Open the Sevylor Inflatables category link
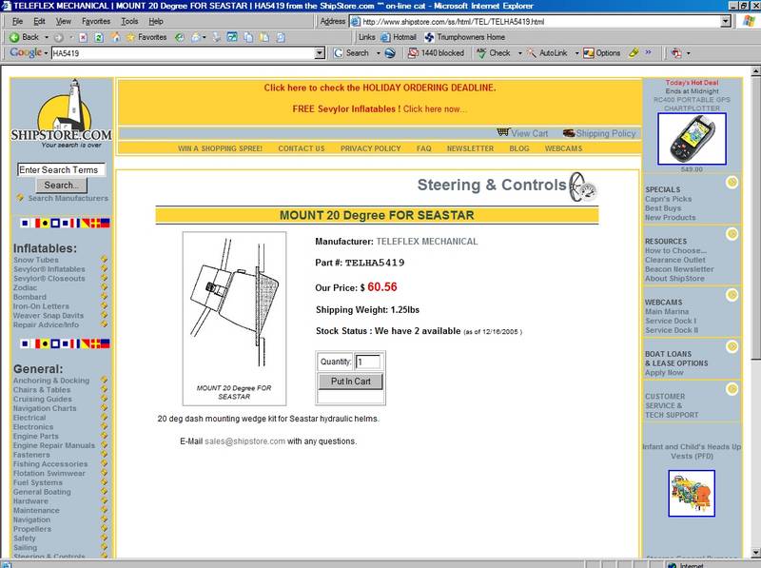 click(49, 269)
